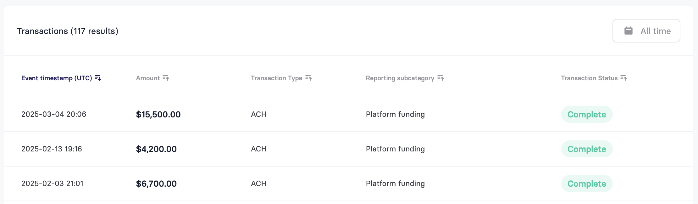Click the Transaction Type sort arrow icon
The image size is (698, 204).
click(x=308, y=78)
